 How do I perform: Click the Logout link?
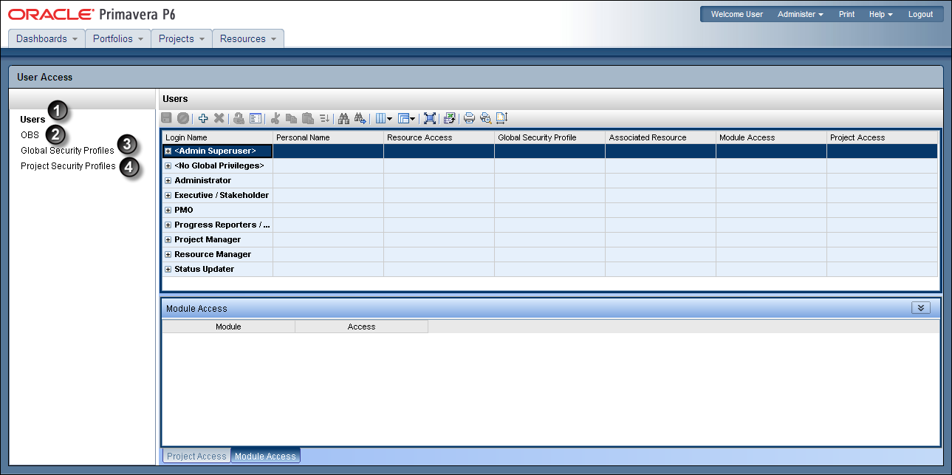920,14
